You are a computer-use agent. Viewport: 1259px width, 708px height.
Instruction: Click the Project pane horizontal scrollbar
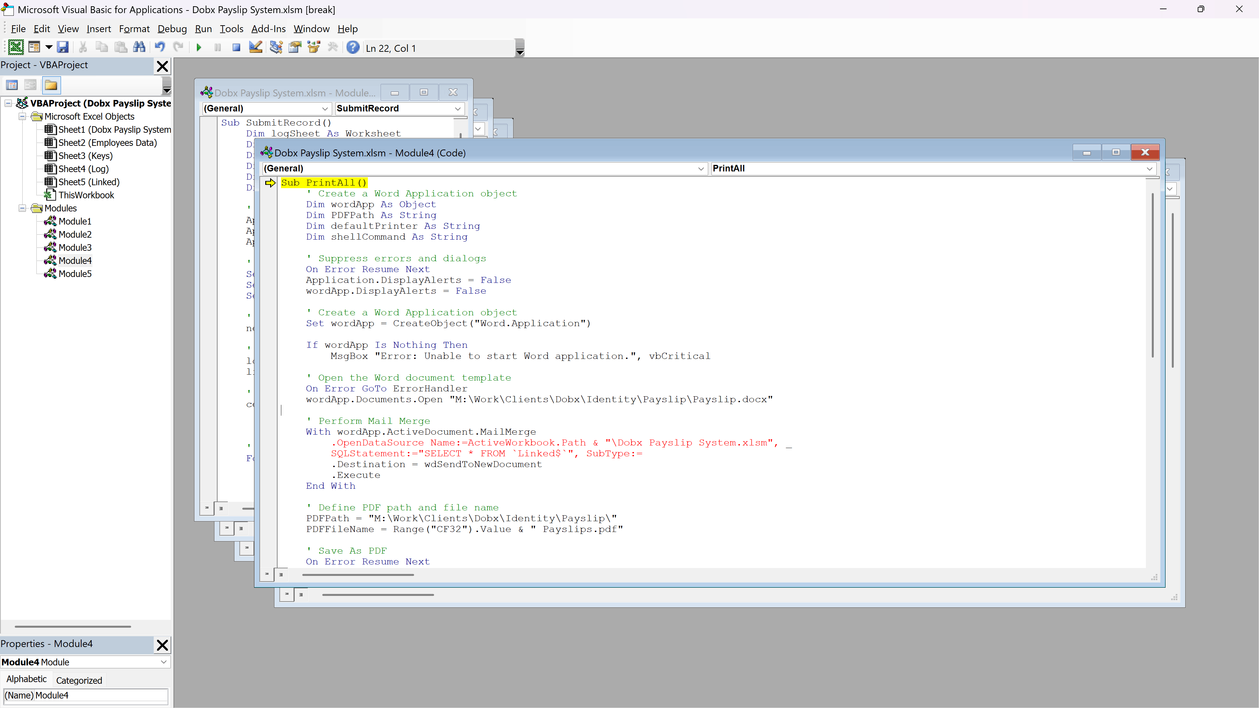[73, 626]
